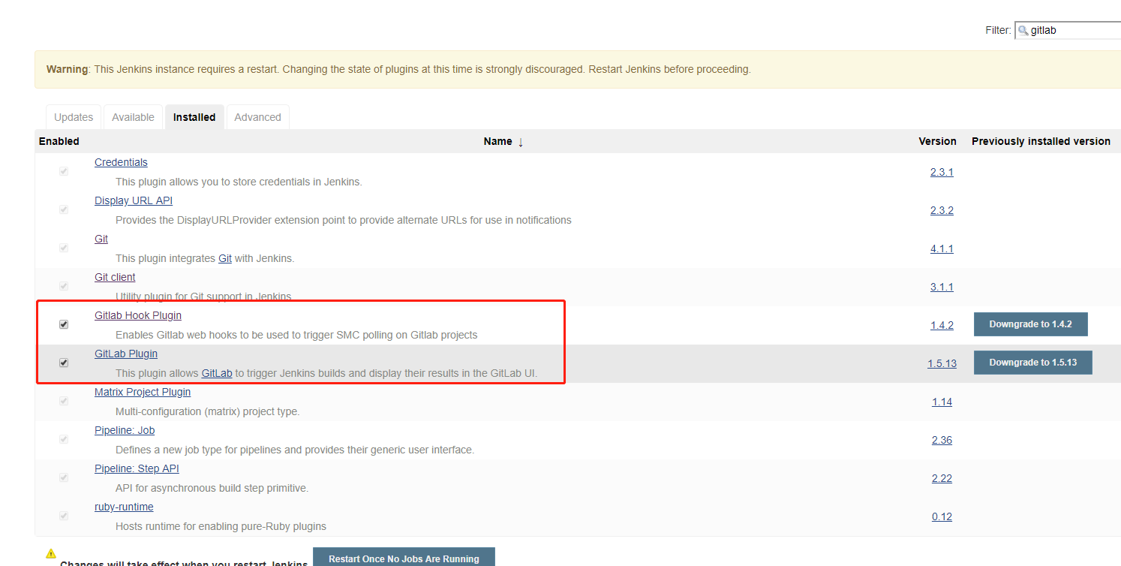Open the Advanced tab
This screenshot has width=1121, height=566.
(x=257, y=117)
